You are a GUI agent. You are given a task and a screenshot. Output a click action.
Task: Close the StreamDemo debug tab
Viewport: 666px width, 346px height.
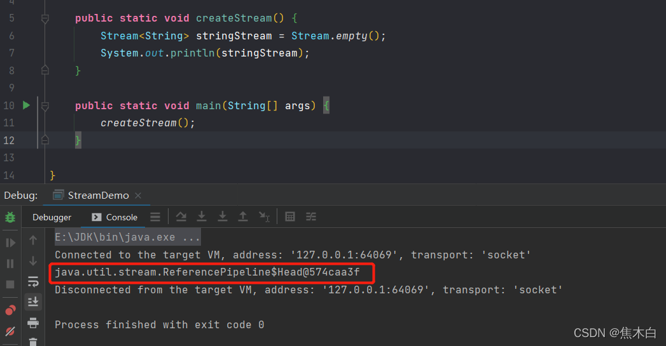[138, 196]
